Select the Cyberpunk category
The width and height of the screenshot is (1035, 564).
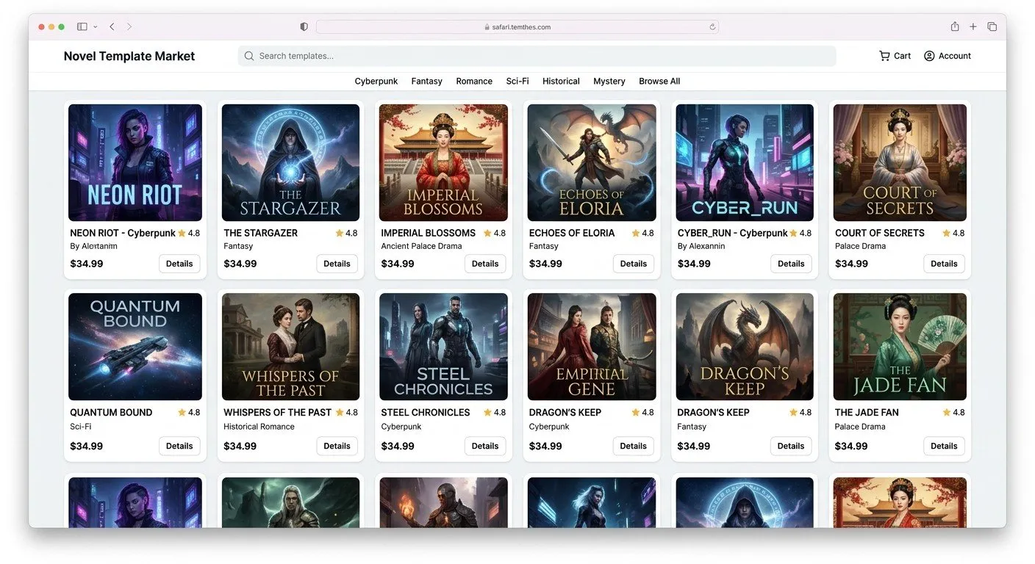[376, 82]
